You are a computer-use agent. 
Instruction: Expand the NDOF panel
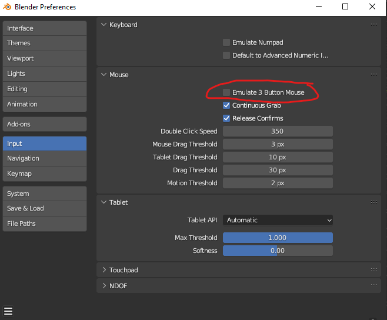click(x=104, y=286)
